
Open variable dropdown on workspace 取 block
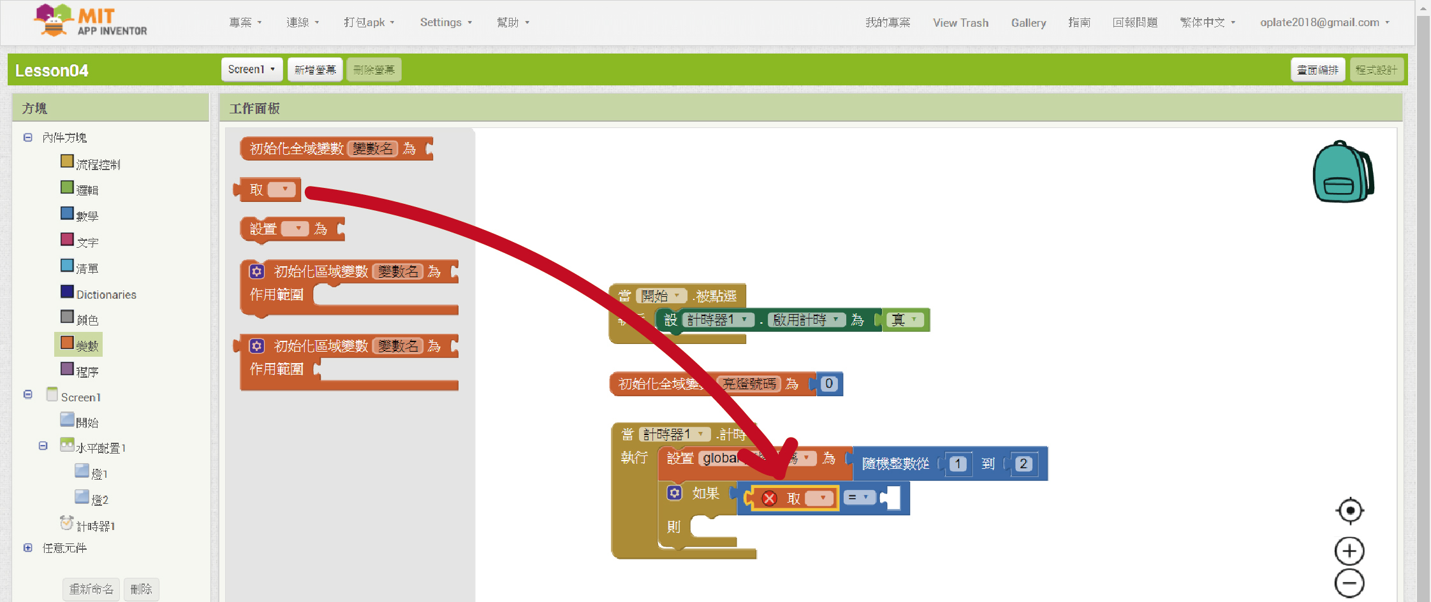[820, 498]
